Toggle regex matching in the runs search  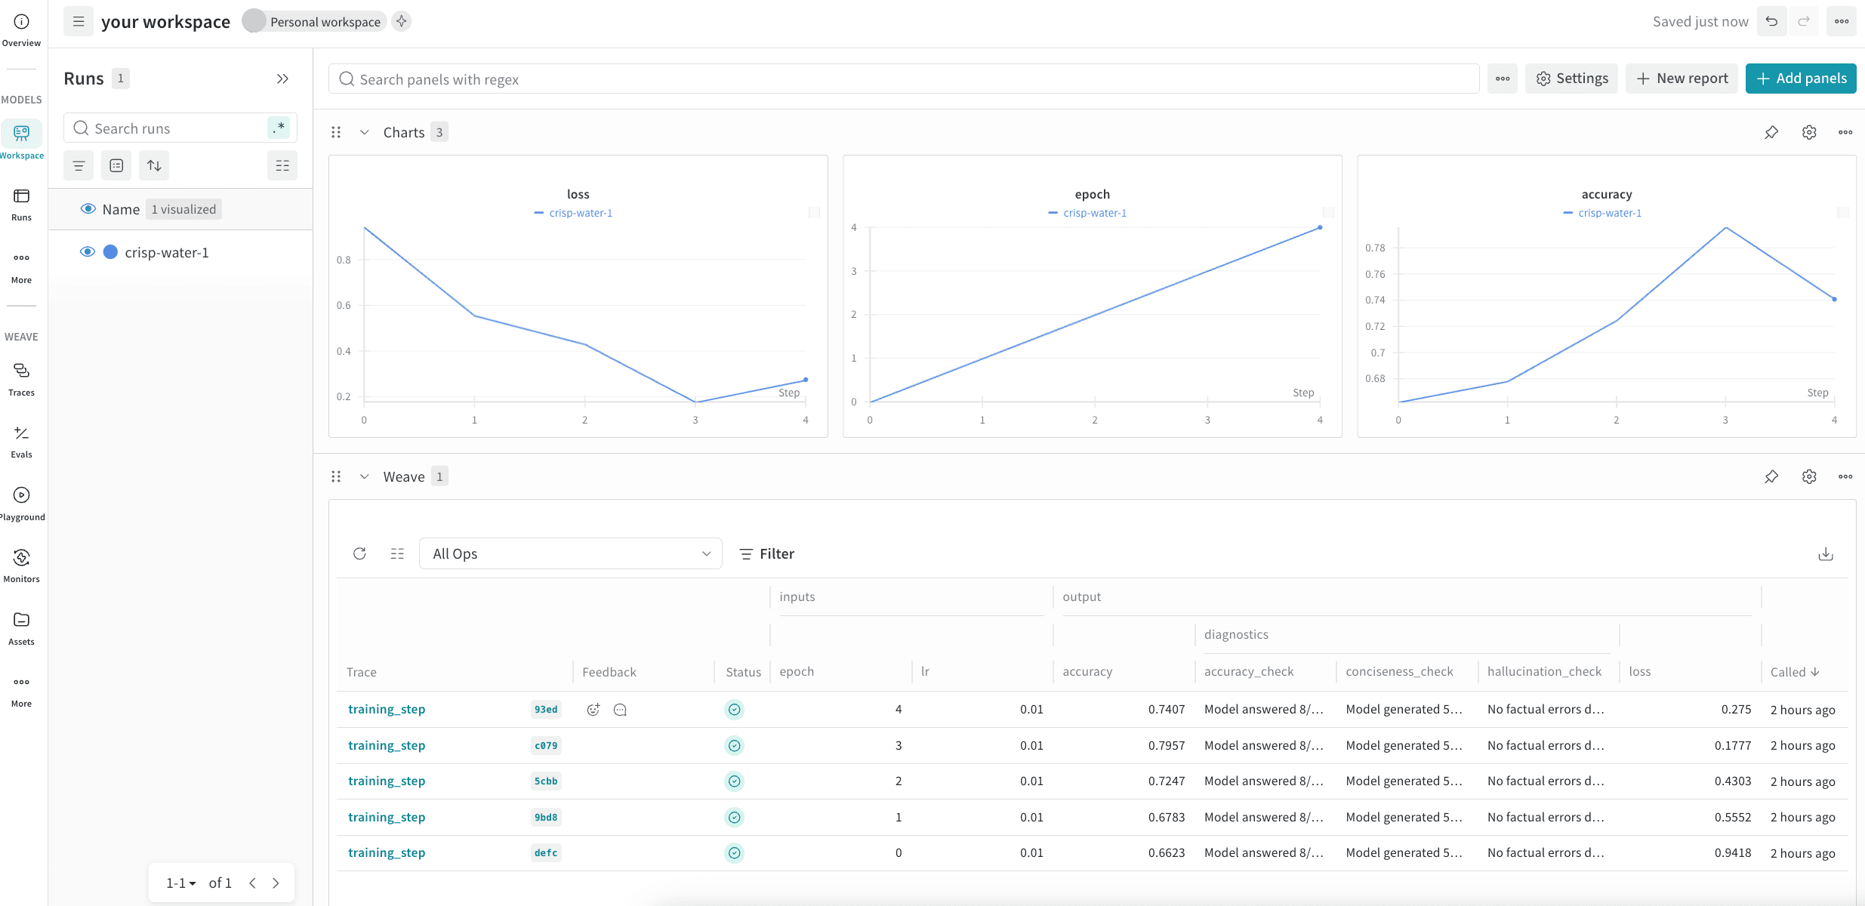click(x=278, y=128)
